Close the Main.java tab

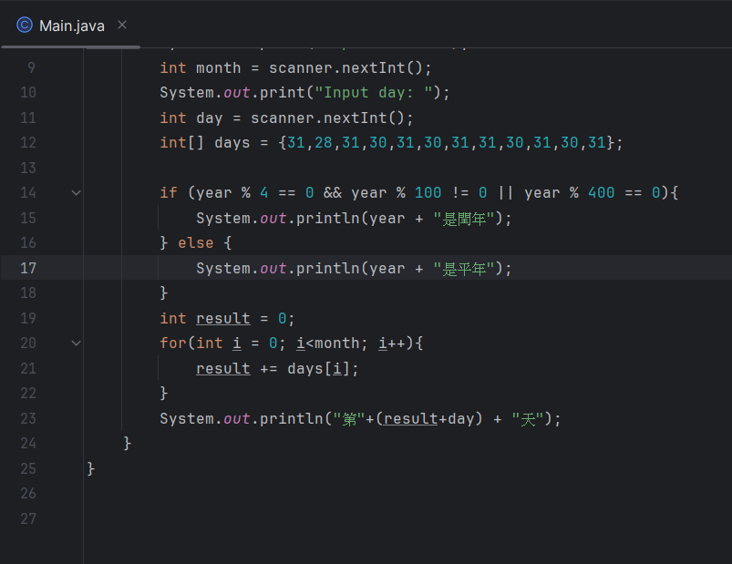point(122,25)
